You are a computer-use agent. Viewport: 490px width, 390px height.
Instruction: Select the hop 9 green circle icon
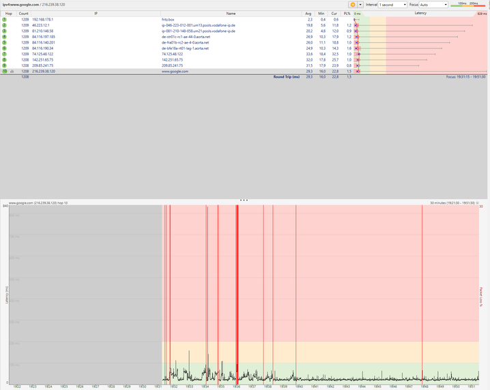click(x=4, y=65)
